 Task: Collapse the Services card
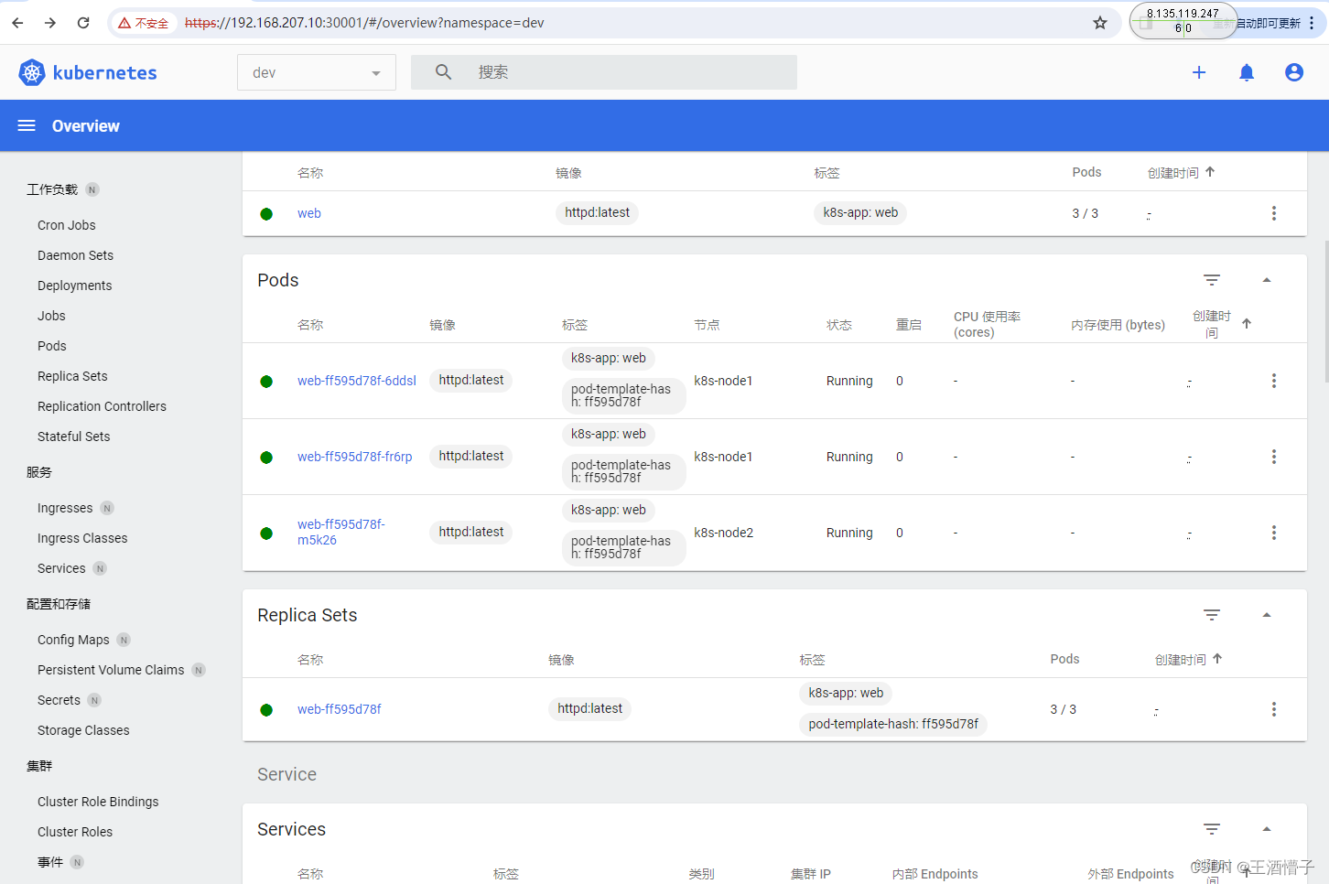1267,829
